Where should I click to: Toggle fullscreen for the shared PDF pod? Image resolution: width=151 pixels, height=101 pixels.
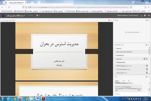(109, 20)
